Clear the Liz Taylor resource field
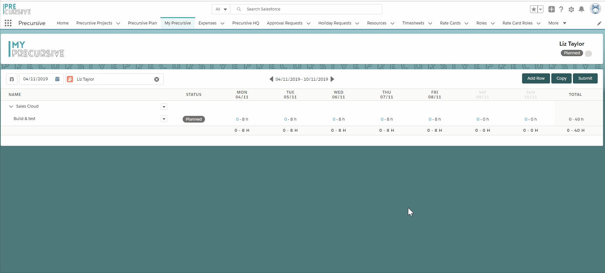 157,79
